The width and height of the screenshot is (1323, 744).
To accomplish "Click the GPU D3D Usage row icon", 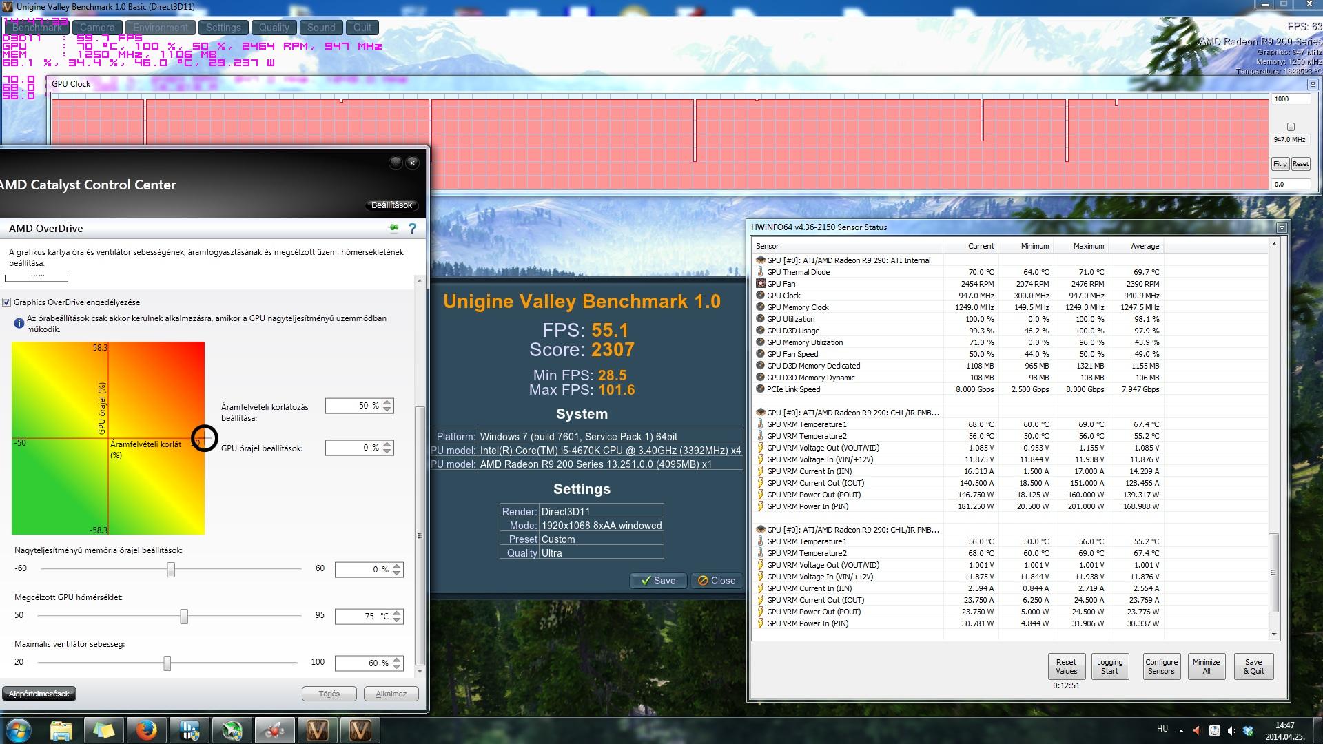I will pyautogui.click(x=761, y=331).
